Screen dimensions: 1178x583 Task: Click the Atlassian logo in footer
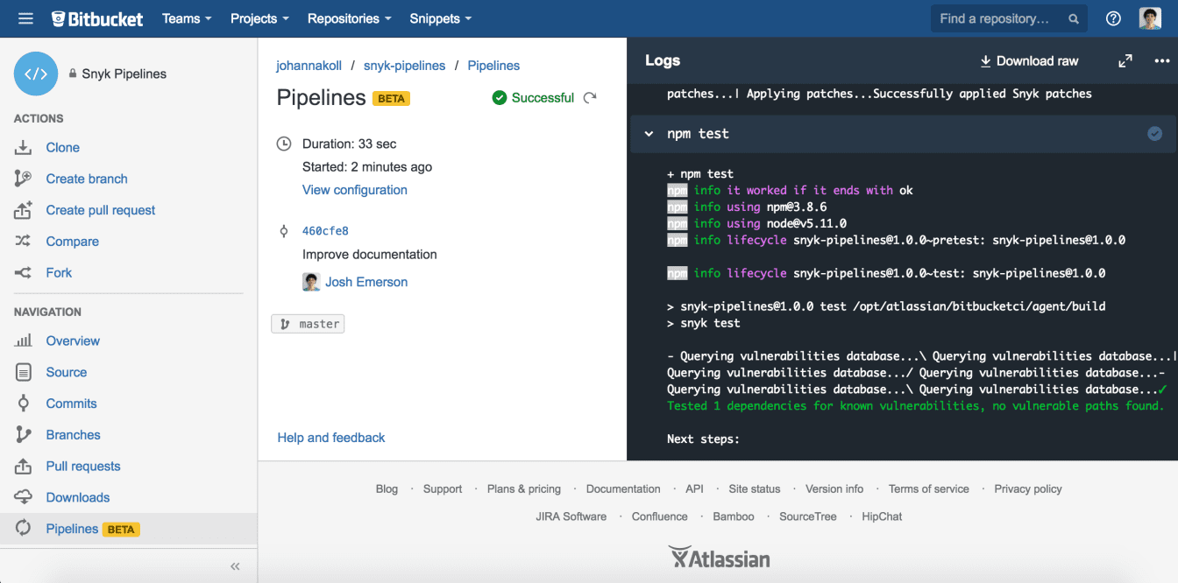click(x=720, y=558)
